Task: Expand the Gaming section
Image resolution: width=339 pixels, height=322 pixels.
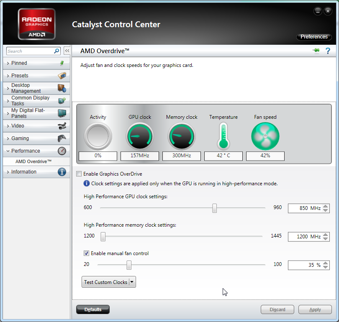Action: pos(8,138)
